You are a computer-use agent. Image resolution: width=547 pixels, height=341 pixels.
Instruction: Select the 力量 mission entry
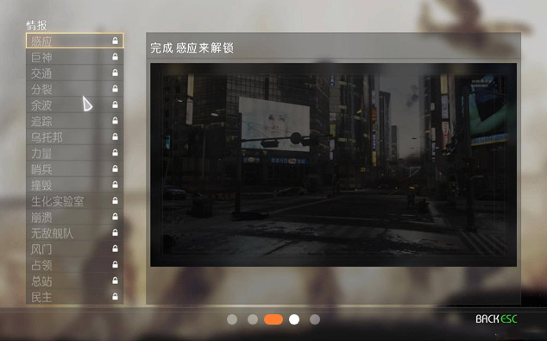click(75, 153)
